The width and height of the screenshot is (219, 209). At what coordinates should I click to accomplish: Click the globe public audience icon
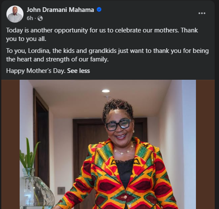(40, 18)
